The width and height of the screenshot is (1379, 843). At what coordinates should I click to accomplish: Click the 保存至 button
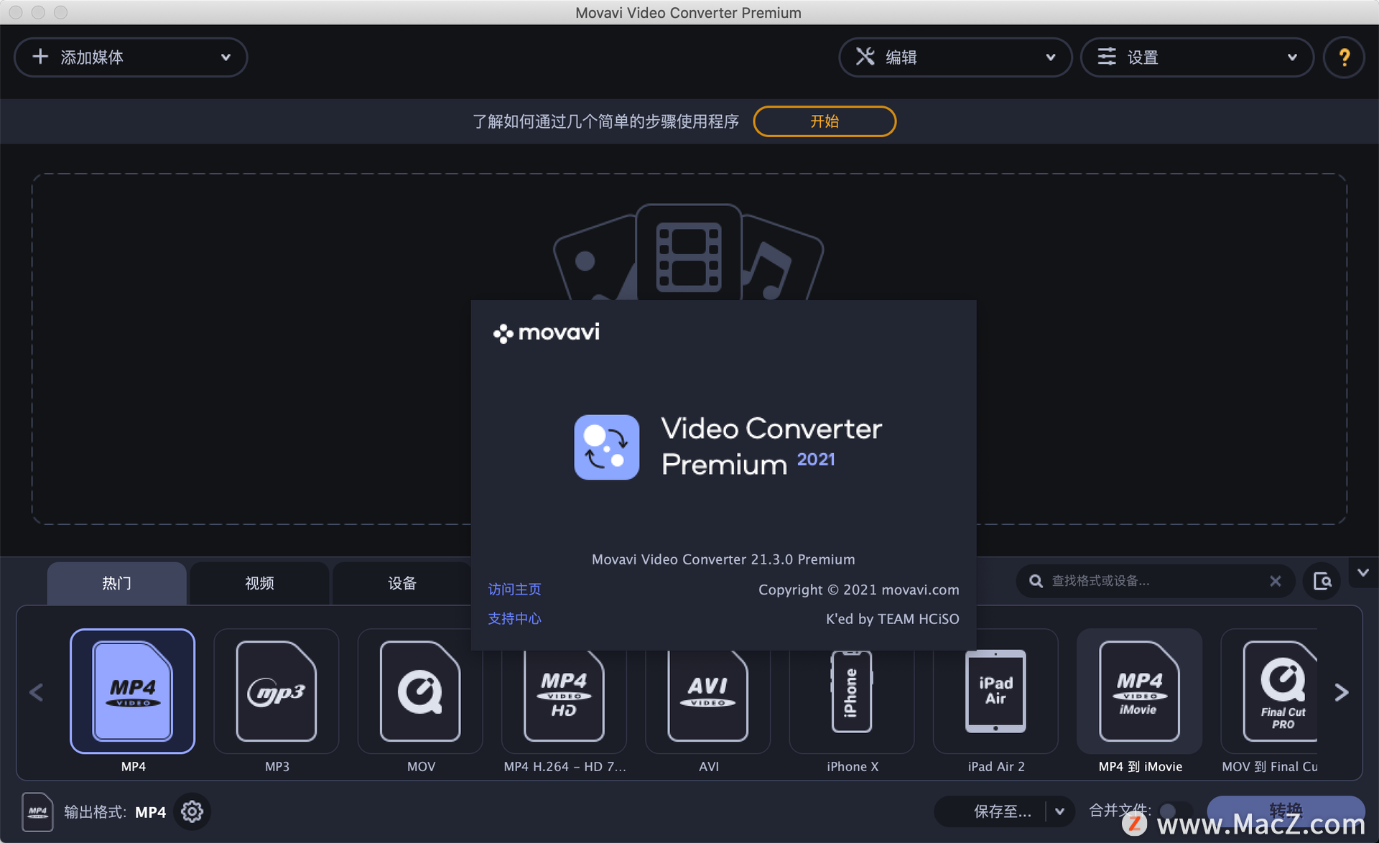(991, 811)
